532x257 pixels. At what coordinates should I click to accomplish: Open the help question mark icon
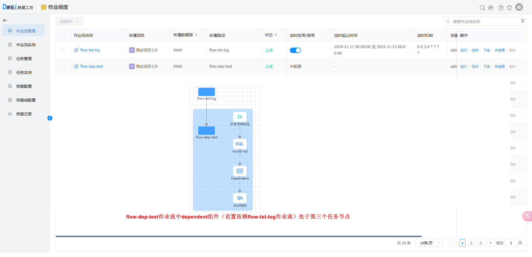pos(501,8)
